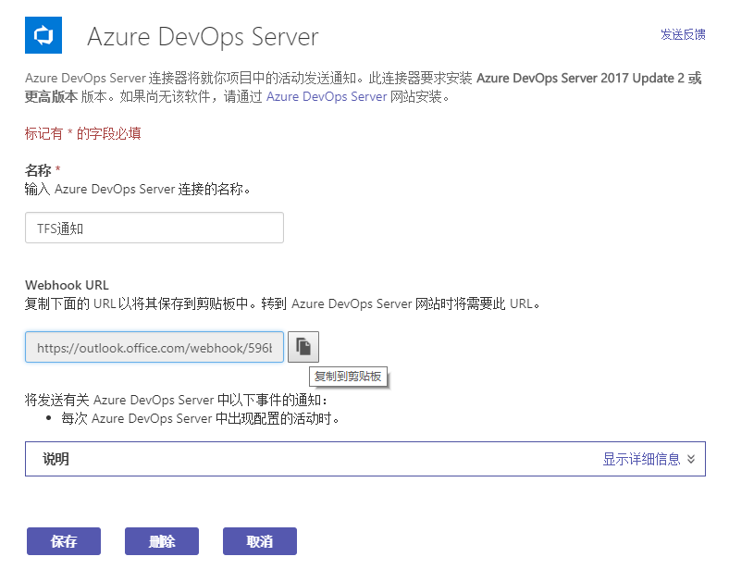The width and height of the screenshot is (729, 569).
Task: Open the 发送反馈 feedback link
Action: coord(683,34)
